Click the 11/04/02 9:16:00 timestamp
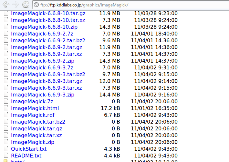The width and height of the screenshot is (229, 162). (x=156, y=95)
